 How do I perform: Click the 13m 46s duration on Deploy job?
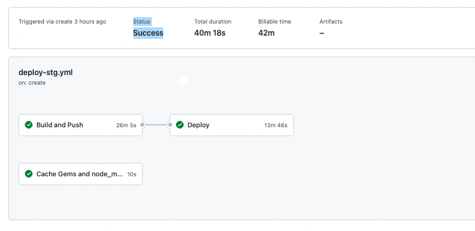tap(275, 125)
